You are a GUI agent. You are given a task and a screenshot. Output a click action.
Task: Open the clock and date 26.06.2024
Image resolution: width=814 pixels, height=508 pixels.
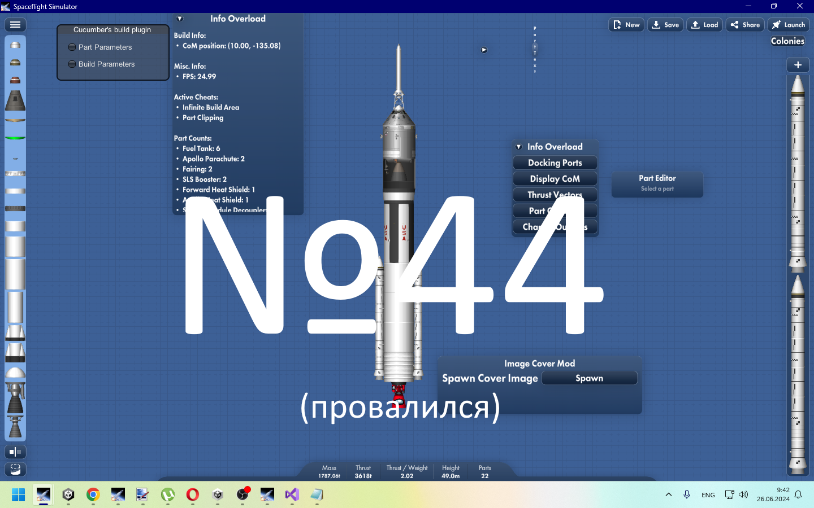(x=773, y=494)
